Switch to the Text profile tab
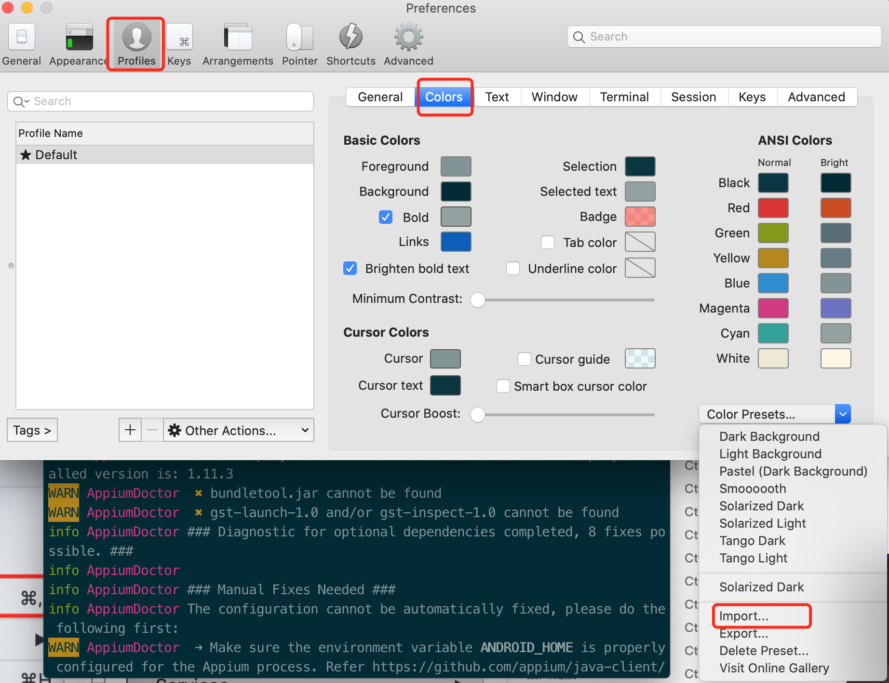 [497, 97]
